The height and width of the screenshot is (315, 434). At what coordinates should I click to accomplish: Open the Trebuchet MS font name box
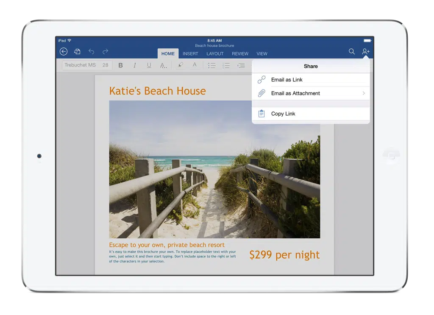click(80, 65)
